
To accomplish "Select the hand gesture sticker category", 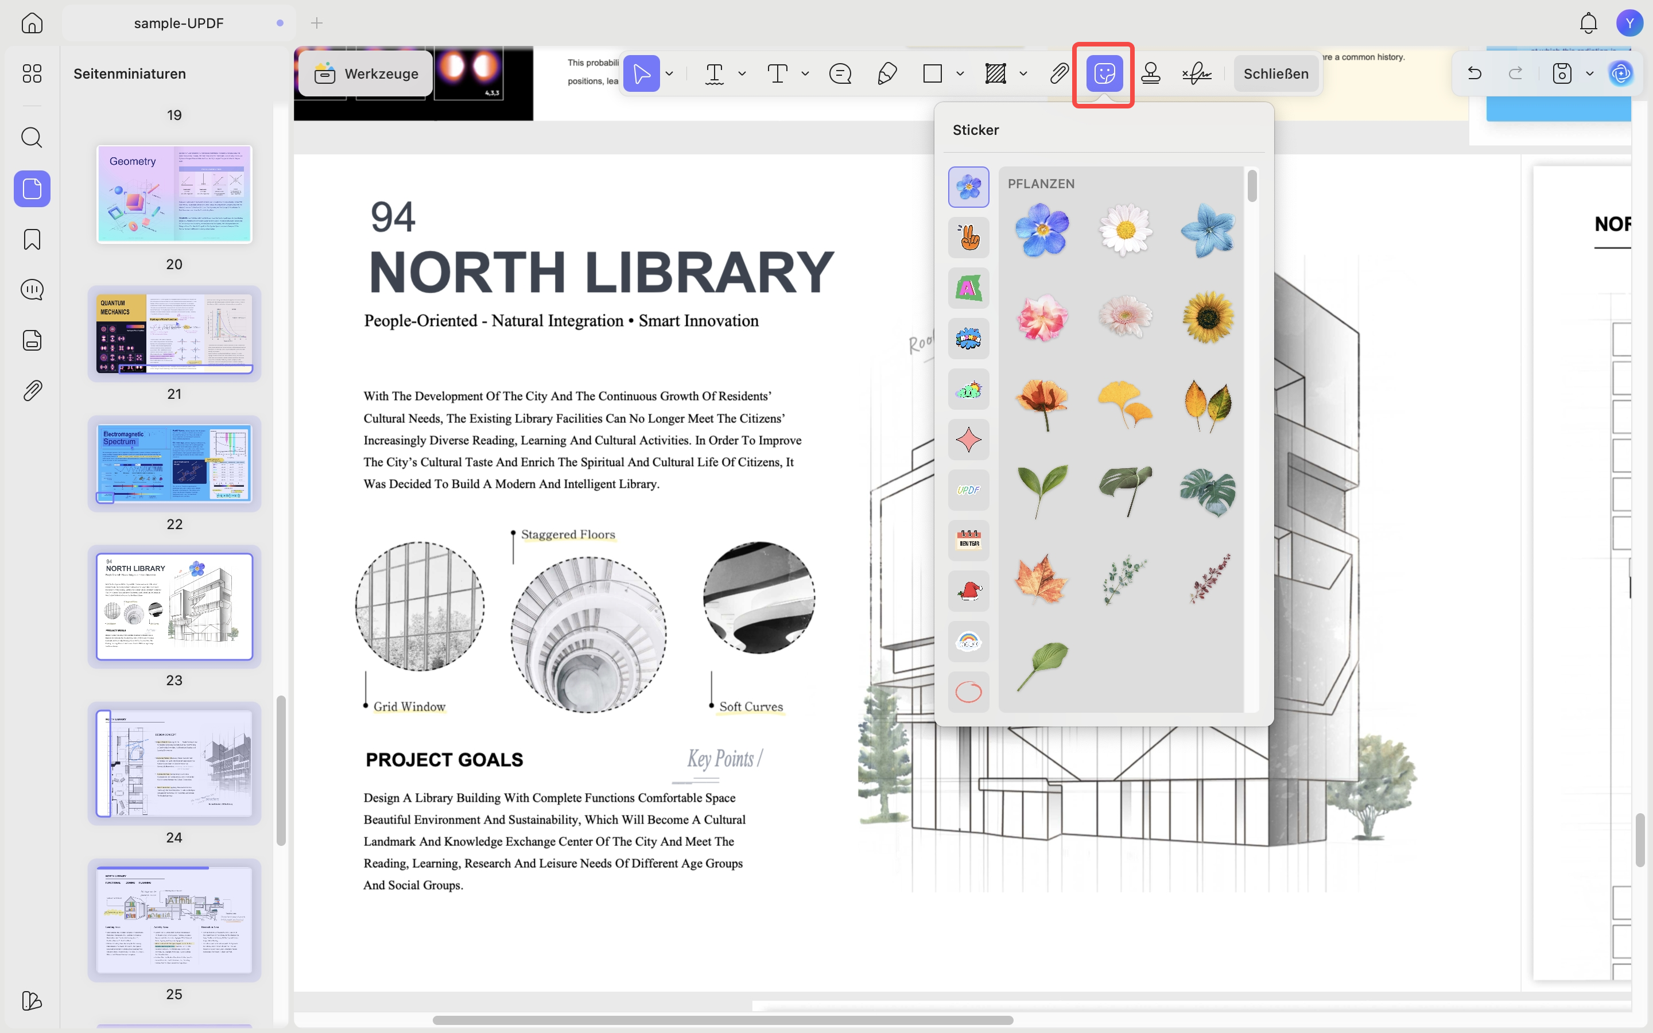I will (969, 237).
